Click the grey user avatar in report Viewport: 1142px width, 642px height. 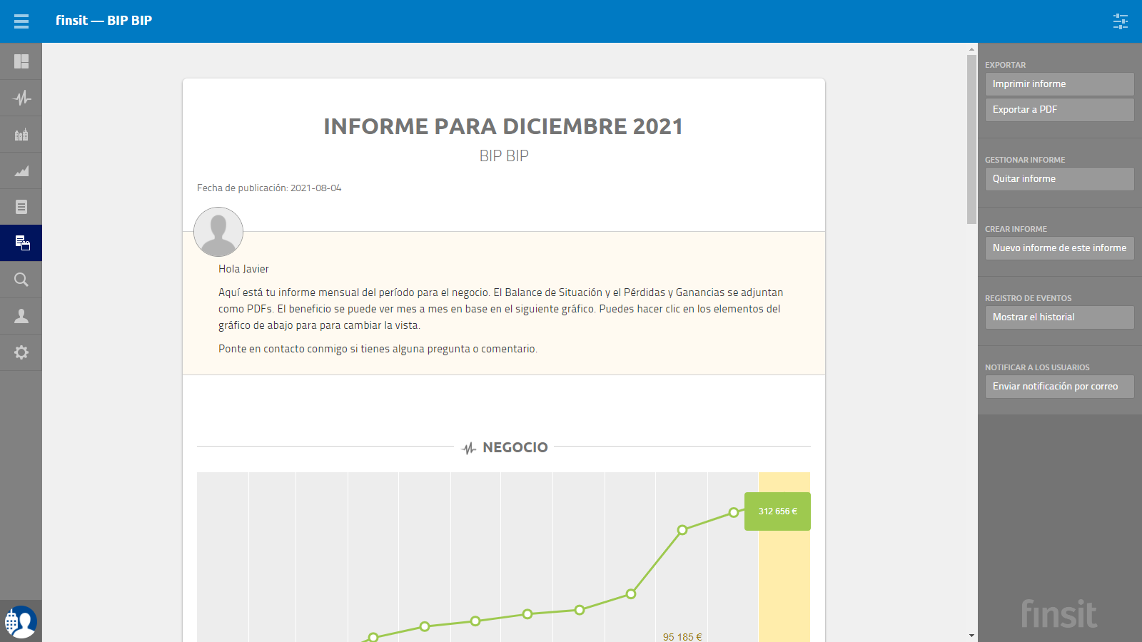[218, 232]
